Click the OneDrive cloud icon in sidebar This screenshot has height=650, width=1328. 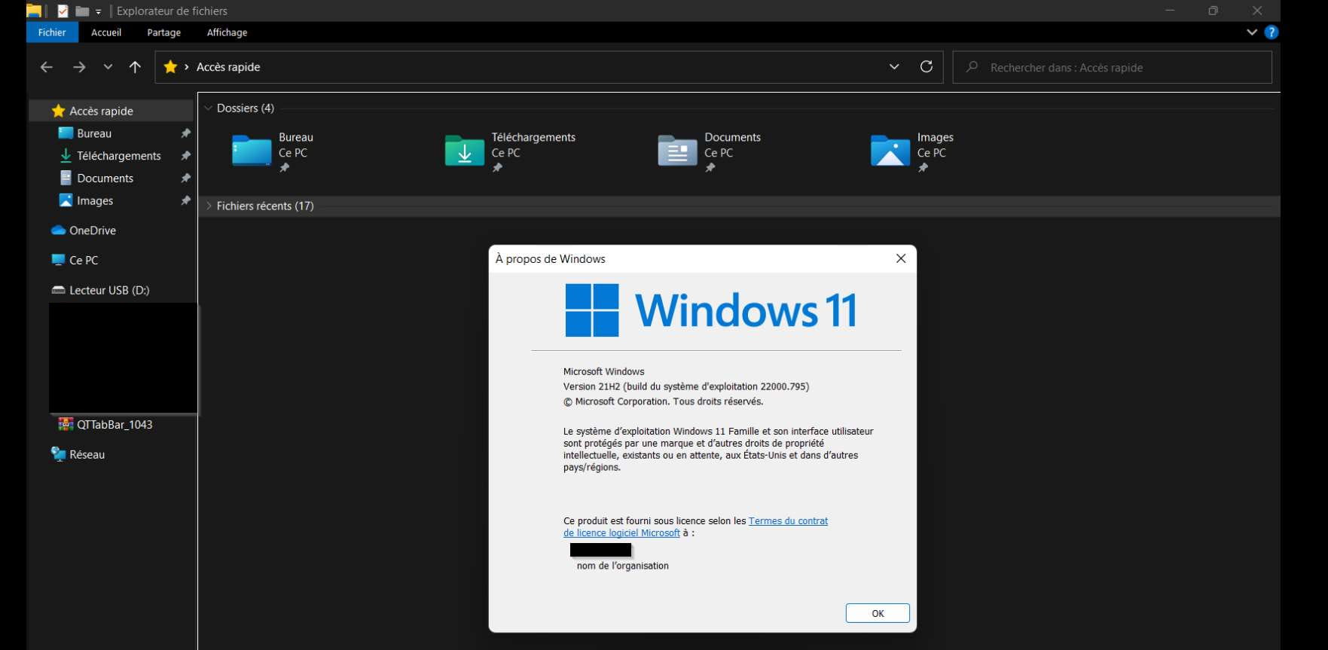point(58,230)
